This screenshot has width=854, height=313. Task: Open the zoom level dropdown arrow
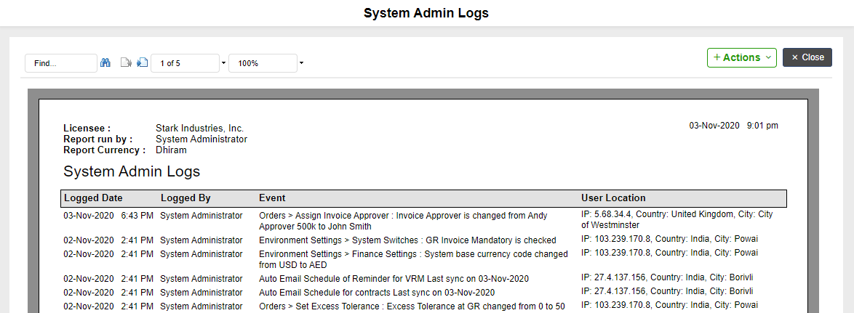[301, 64]
